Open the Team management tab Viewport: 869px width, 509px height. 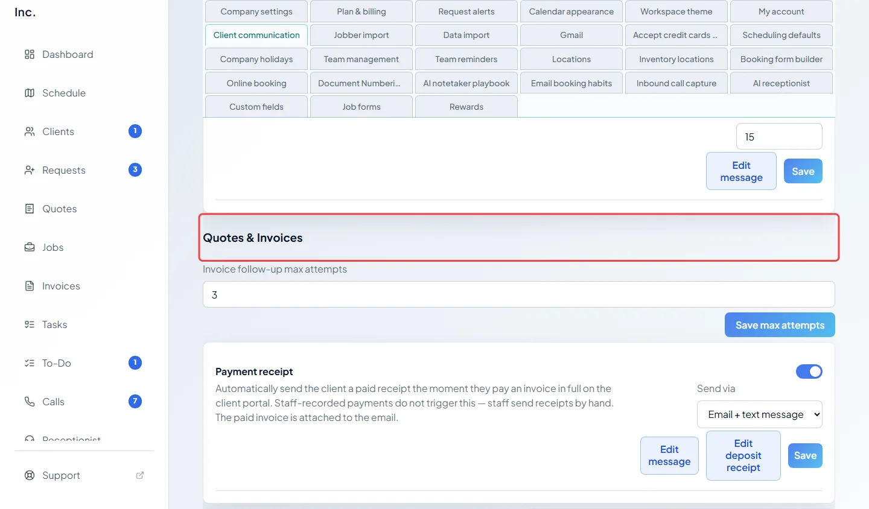coord(361,59)
